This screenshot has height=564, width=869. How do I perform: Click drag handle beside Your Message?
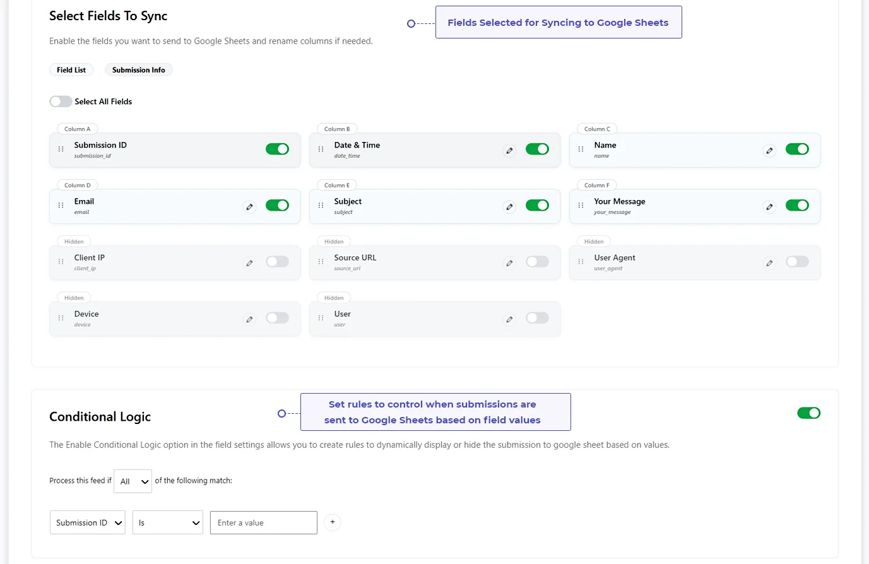(x=581, y=205)
